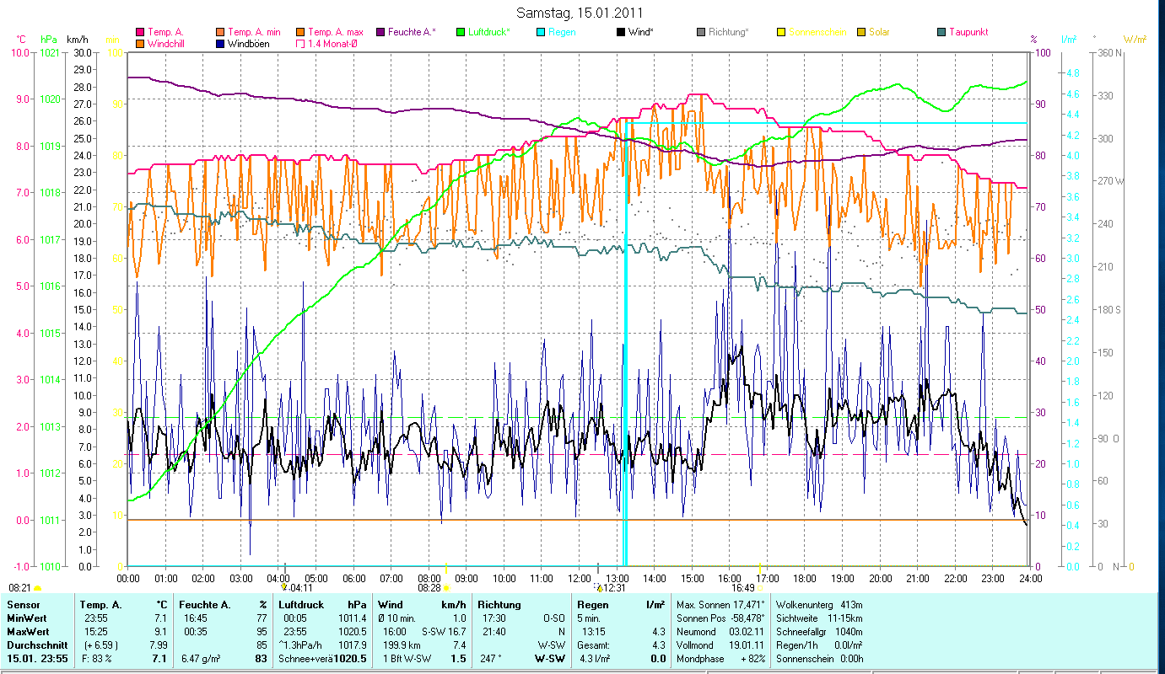This screenshot has height=674, width=1165.
Task: Click the purple Feuchte A. legend square
Action: 380,32
